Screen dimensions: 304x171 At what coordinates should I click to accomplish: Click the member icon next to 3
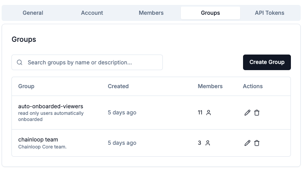click(207, 143)
